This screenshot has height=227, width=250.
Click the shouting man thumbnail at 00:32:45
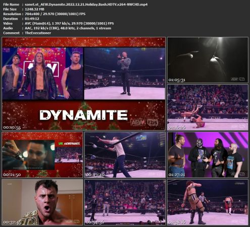coord(42,202)
